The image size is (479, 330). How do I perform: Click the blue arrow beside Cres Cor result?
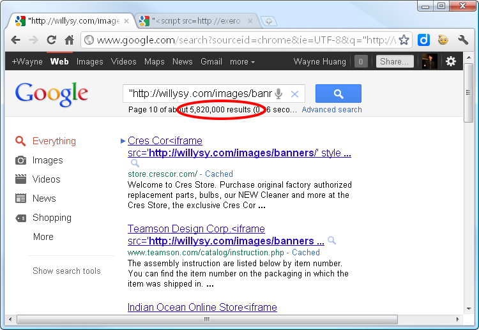123,141
